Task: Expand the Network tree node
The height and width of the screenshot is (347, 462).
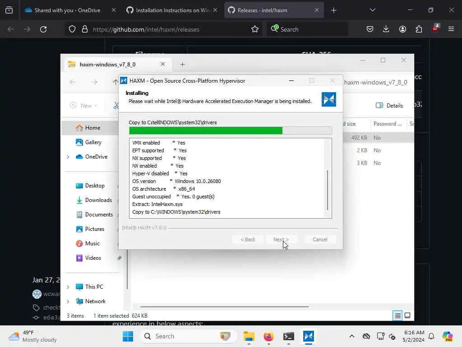Action: (x=68, y=301)
